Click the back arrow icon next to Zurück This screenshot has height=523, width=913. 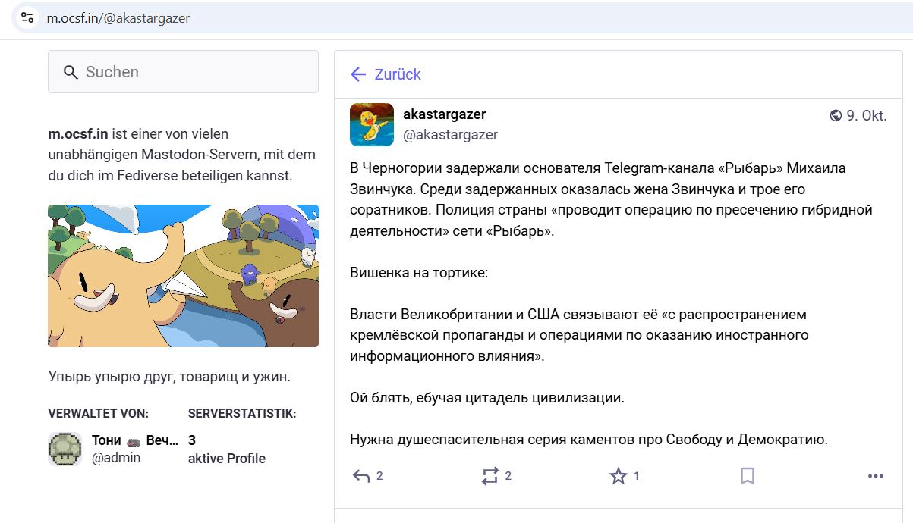[358, 74]
